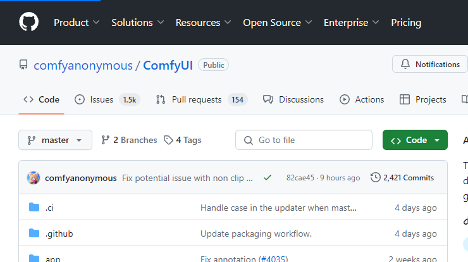Open the latest commit message Fix potential issue
This screenshot has height=262, width=468.
[187, 178]
